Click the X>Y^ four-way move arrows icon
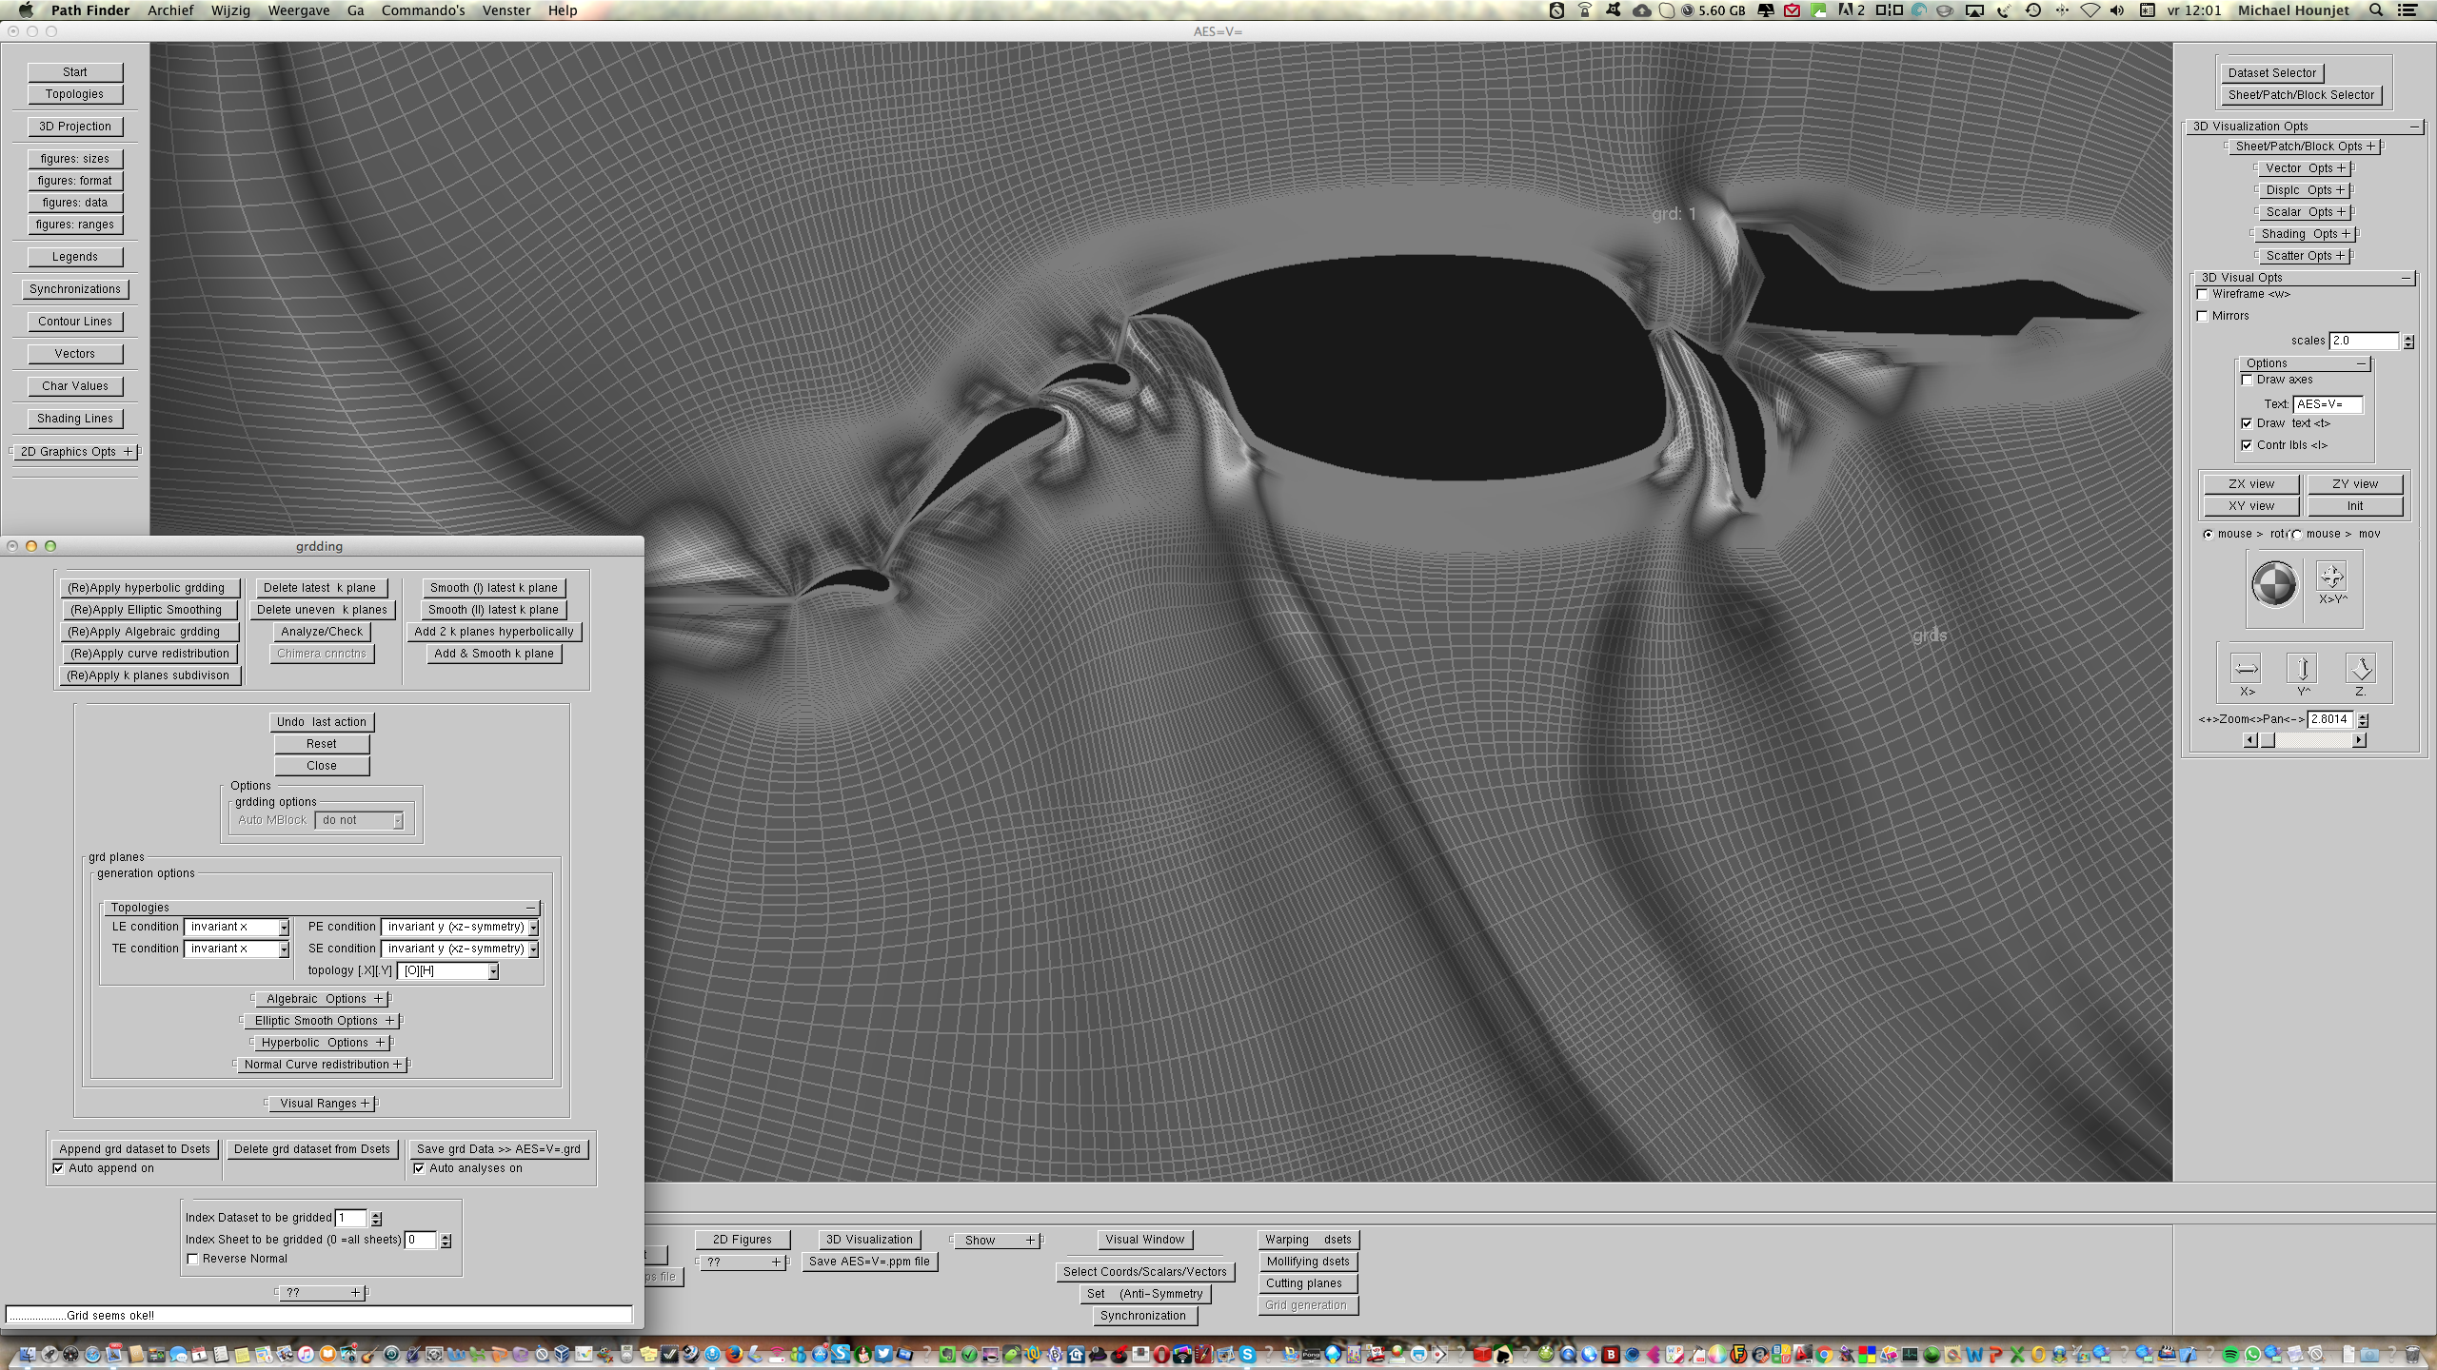 (2331, 576)
